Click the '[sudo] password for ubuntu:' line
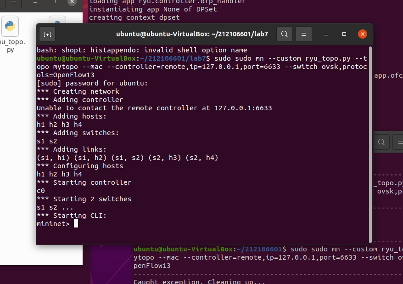403x284 pixels. point(92,83)
